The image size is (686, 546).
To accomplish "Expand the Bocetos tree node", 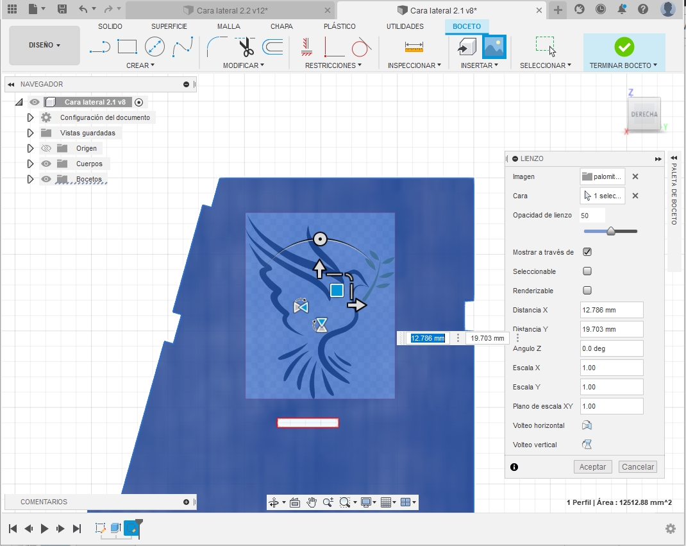I will [30, 179].
